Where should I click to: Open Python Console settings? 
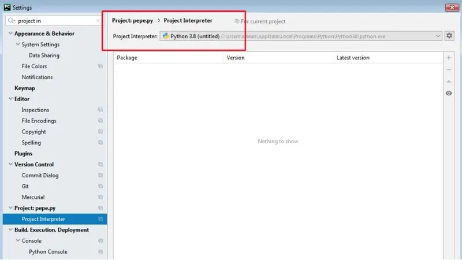pos(48,252)
